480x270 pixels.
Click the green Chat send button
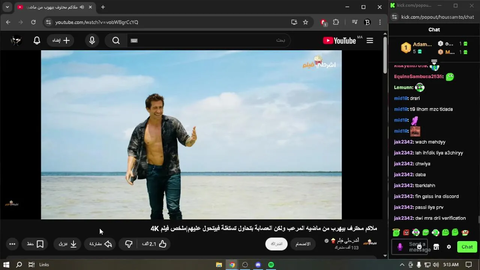[467, 247]
